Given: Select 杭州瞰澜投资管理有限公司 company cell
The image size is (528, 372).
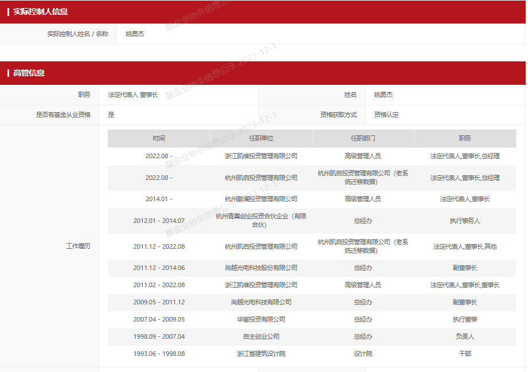Looking at the screenshot, I should 261,199.
